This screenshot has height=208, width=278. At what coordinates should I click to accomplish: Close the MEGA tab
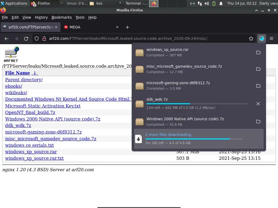point(117,27)
